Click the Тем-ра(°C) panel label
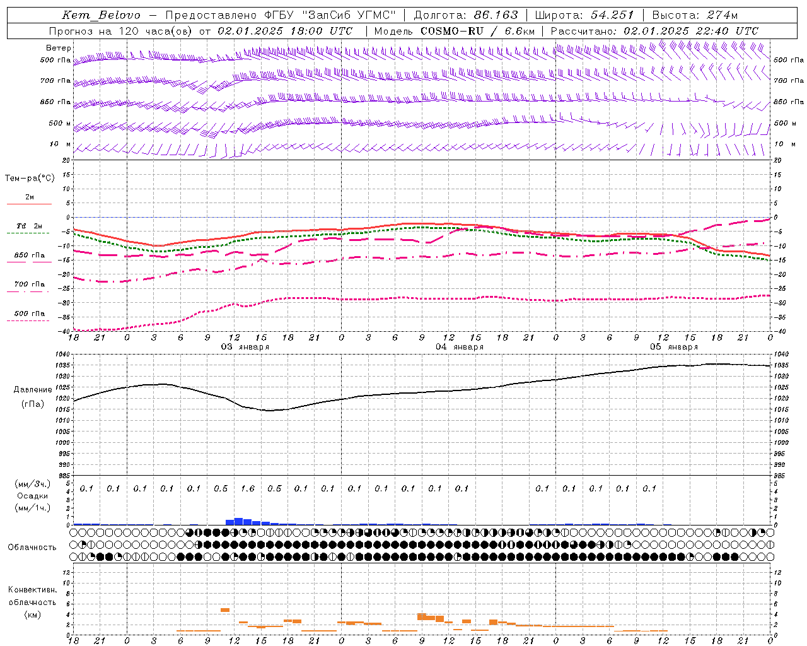Screen dimensions: 807x646 click(x=30, y=179)
